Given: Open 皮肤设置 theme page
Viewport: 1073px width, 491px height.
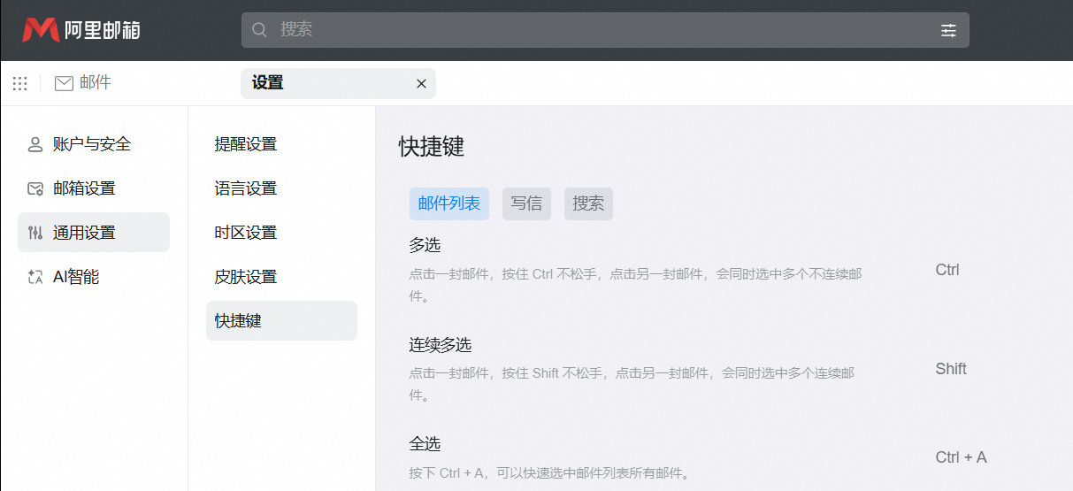Looking at the screenshot, I should click(246, 277).
